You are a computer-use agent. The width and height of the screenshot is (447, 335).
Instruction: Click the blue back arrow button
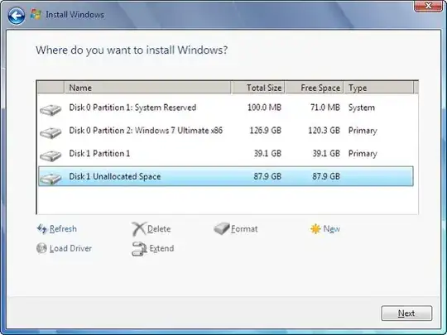pyautogui.click(x=17, y=16)
